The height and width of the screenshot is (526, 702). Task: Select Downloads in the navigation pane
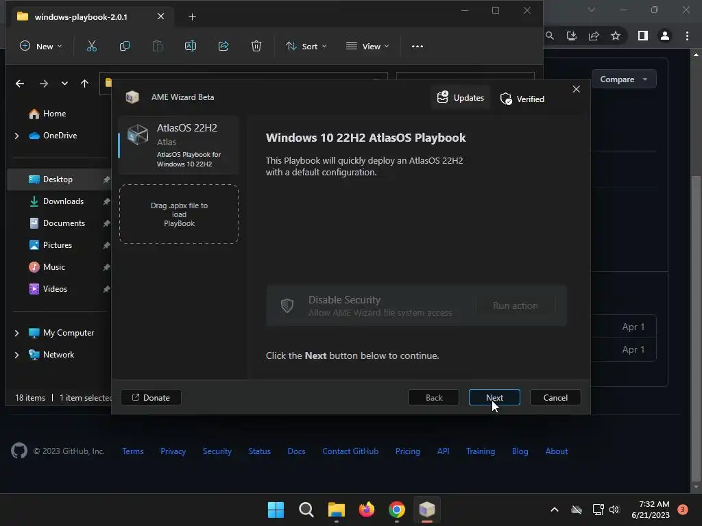pyautogui.click(x=56, y=201)
